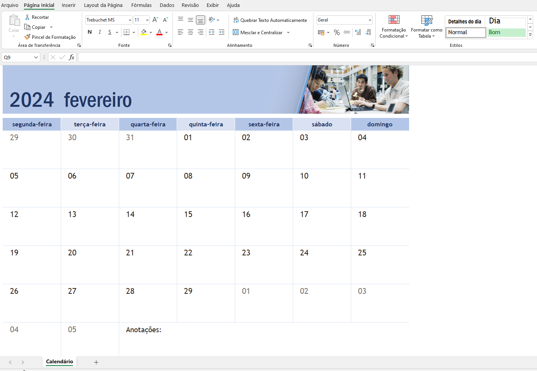Open the Inserir ribbon tab
Viewport: 537px width, 371px height.
[69, 5]
